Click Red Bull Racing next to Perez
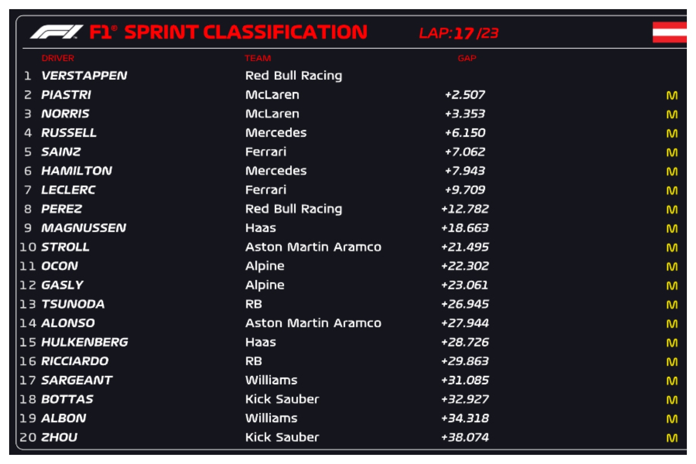Image resolution: width=696 pixels, height=464 pixels. (294, 209)
